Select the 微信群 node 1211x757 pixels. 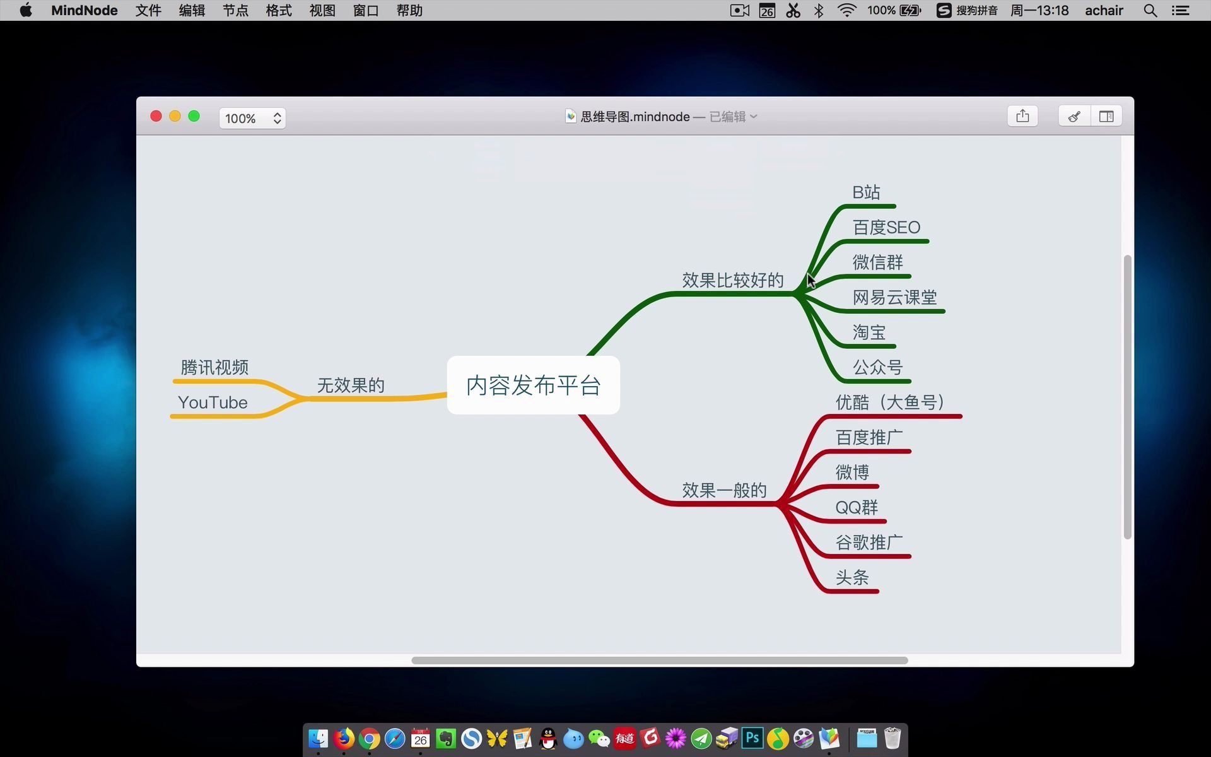click(878, 262)
